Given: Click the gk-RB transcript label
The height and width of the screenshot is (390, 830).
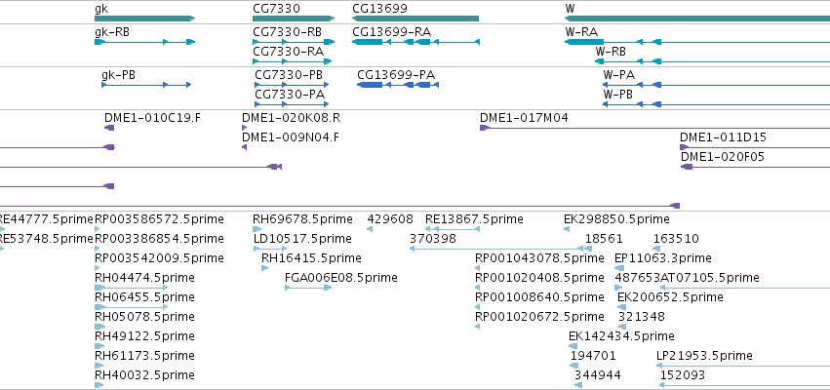Looking at the screenshot, I should (x=112, y=32).
